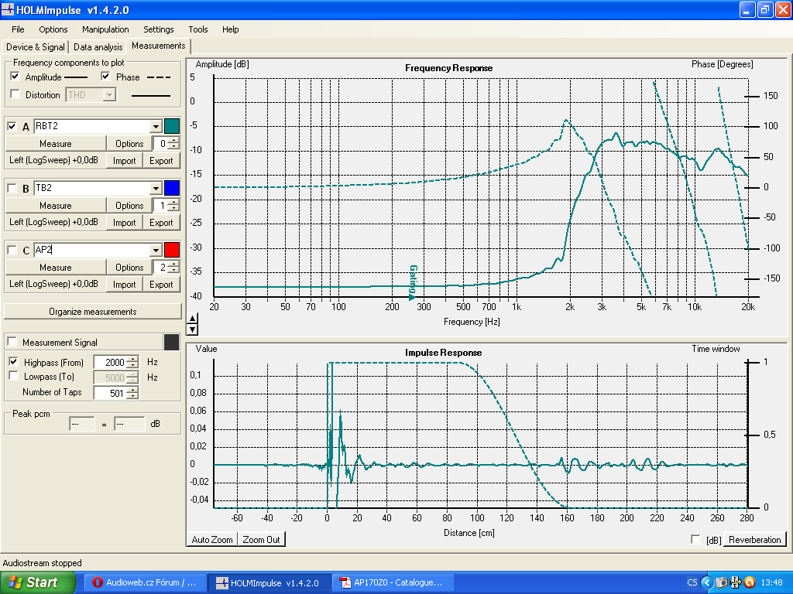Open the Tools menu
Viewport: 793px width, 594px height.
point(197,29)
